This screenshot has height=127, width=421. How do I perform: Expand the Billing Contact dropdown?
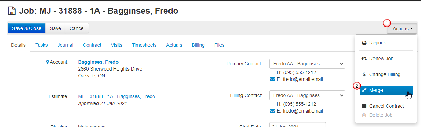click(x=307, y=95)
